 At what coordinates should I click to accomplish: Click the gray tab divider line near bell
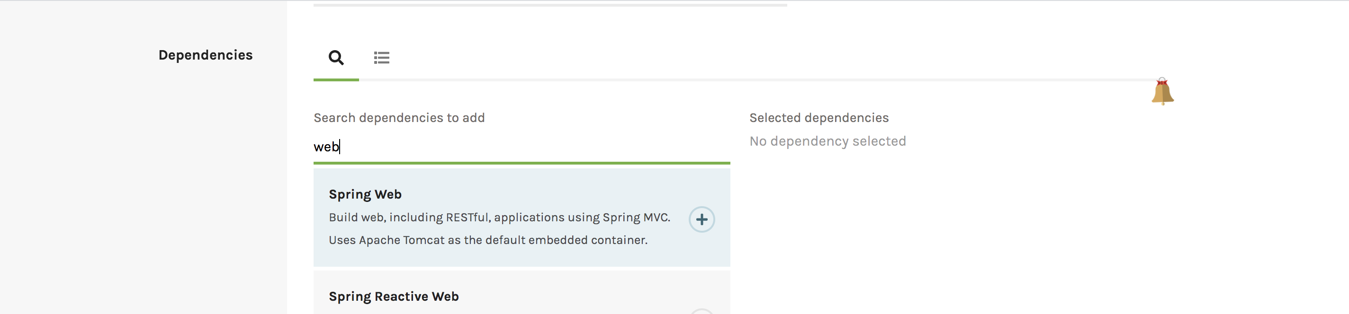pyautogui.click(x=755, y=80)
